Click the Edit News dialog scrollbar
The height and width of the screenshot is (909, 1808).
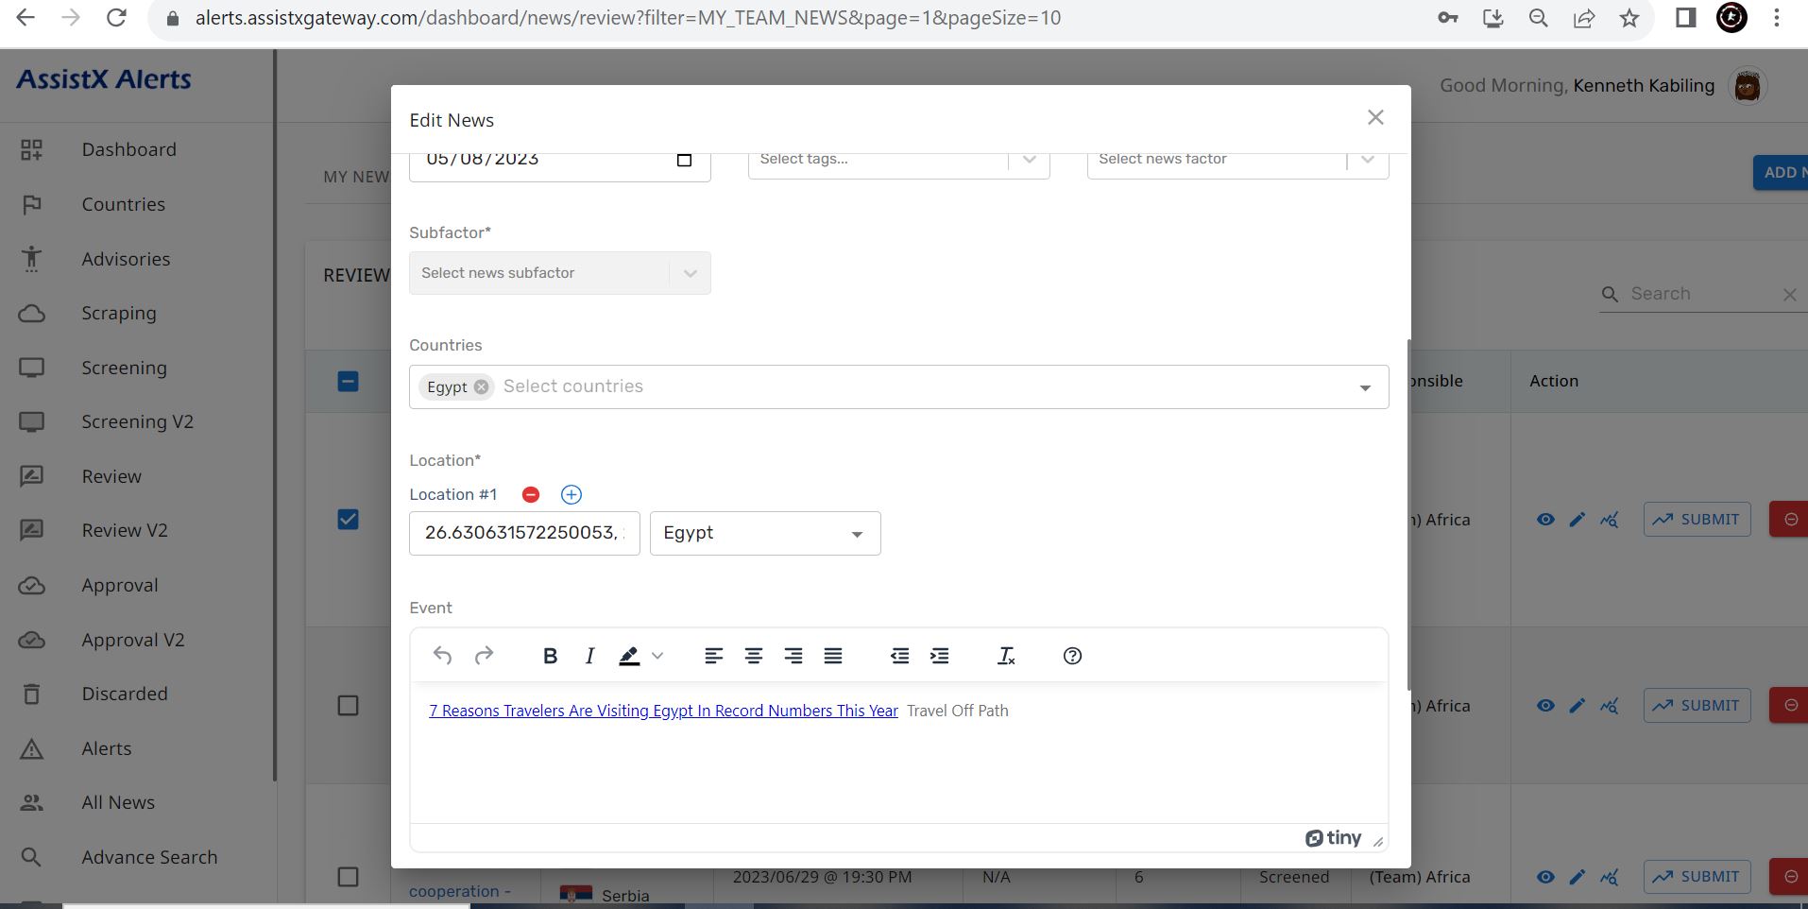tap(1407, 515)
